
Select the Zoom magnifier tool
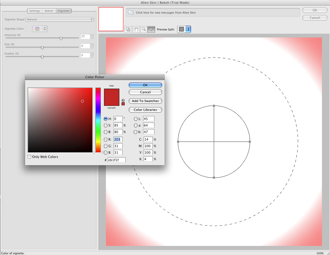(x=144, y=29)
